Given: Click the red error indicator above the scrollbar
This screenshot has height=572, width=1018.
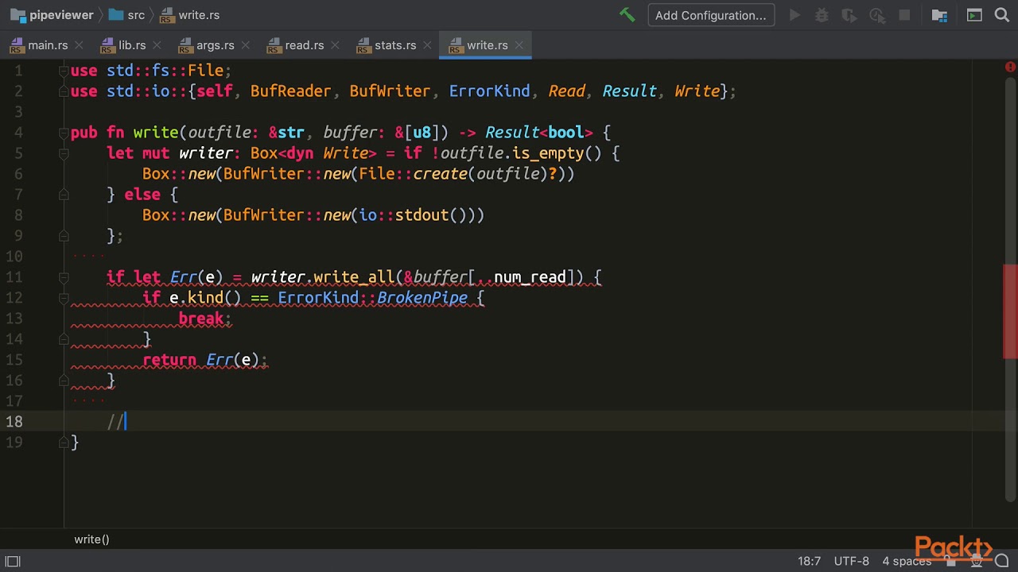Looking at the screenshot, I should click(1010, 68).
